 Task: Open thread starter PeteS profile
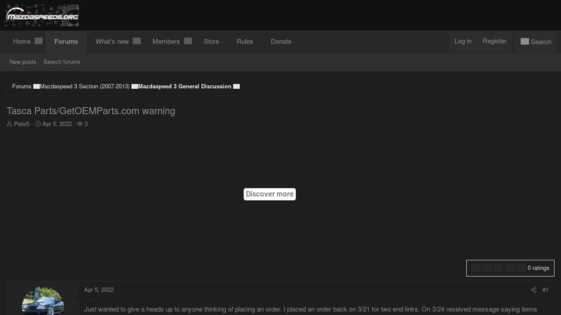point(22,124)
